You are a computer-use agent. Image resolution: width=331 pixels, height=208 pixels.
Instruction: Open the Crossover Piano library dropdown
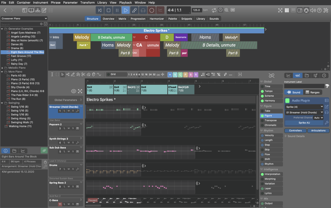tap(24, 19)
